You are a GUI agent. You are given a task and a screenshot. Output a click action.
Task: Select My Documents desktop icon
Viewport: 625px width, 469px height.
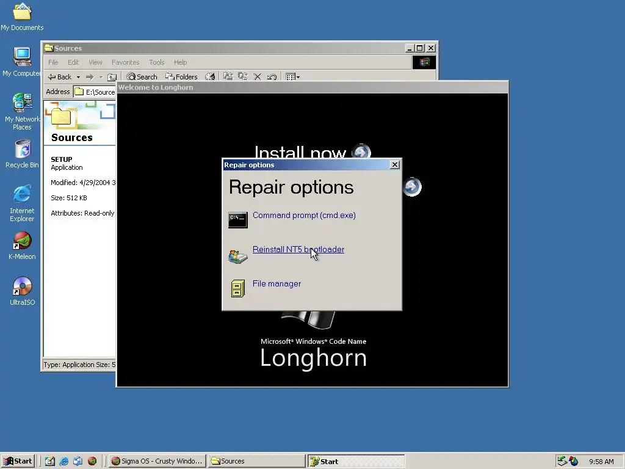click(x=22, y=16)
